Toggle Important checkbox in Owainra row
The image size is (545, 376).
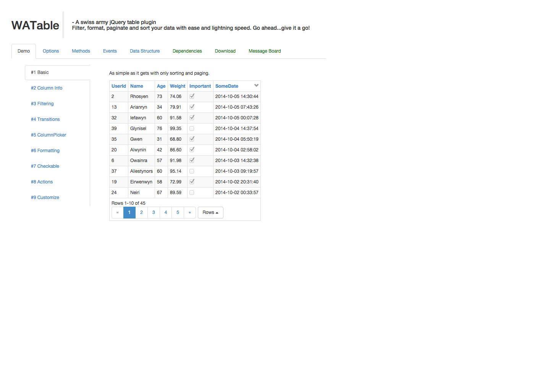pos(192,161)
